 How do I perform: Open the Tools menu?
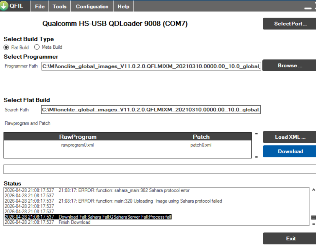[x=60, y=6]
